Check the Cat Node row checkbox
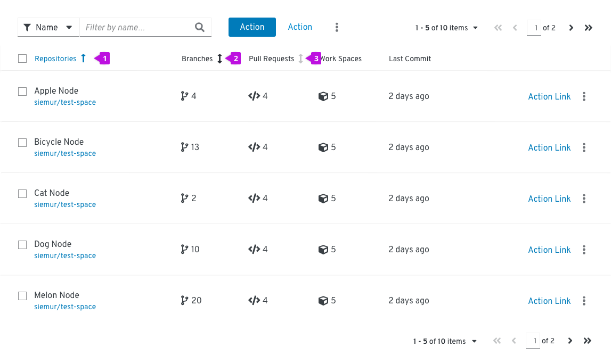The image size is (611, 355). tap(22, 193)
